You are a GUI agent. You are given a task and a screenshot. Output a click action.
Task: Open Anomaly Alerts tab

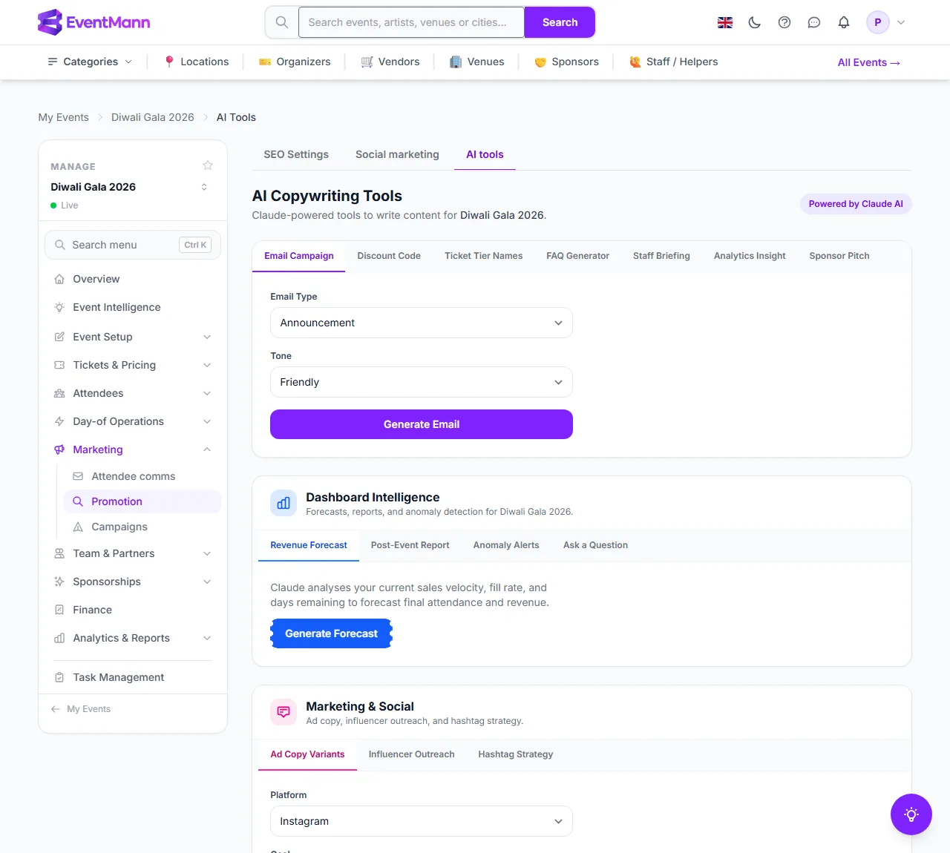point(506,545)
